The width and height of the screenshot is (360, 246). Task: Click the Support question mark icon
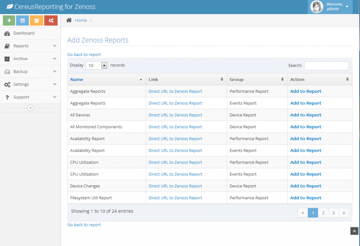pos(7,98)
